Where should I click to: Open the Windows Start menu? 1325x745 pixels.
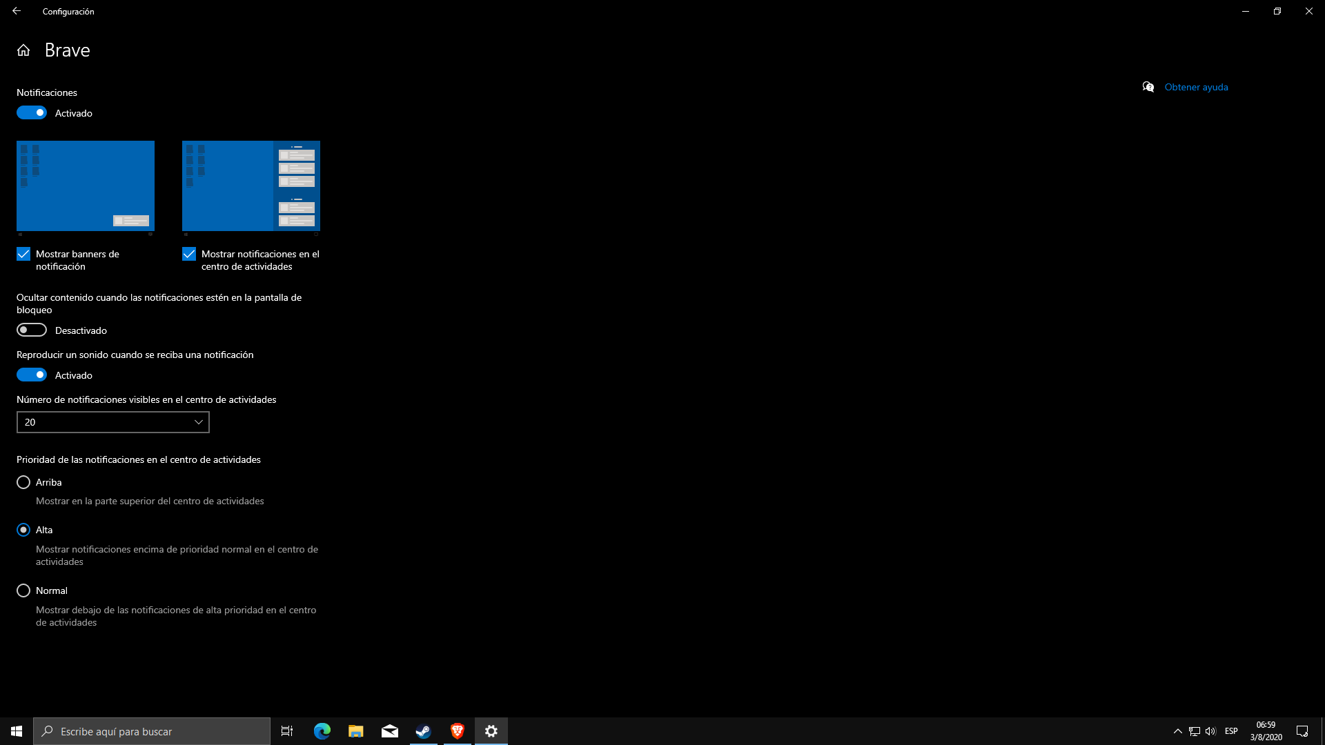[17, 731]
